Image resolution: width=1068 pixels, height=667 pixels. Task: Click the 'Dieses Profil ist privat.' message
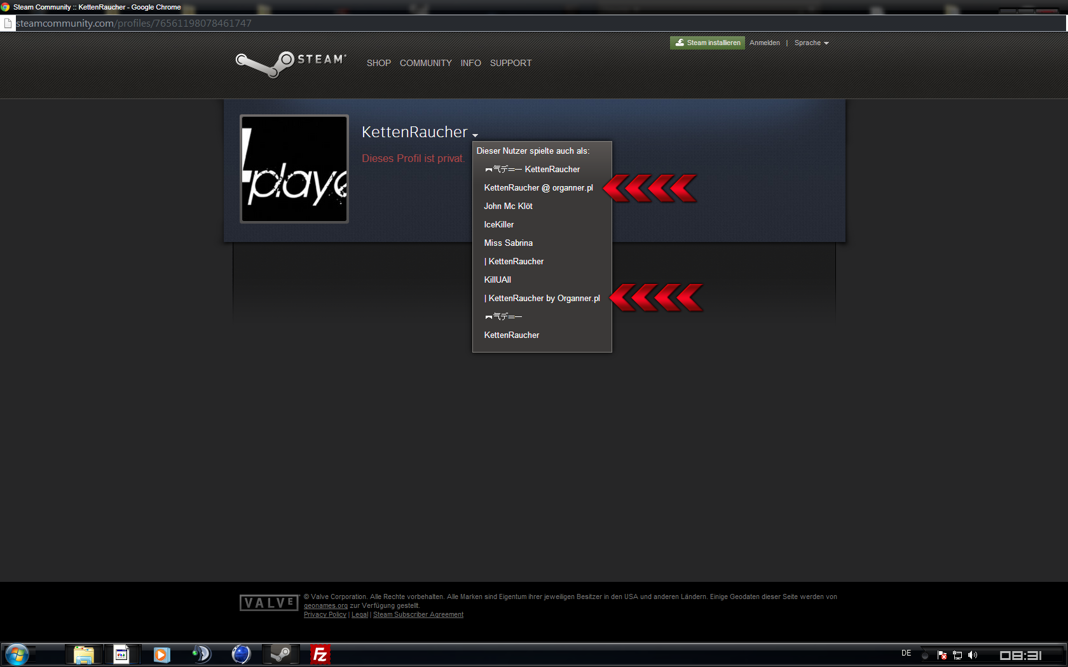click(413, 158)
